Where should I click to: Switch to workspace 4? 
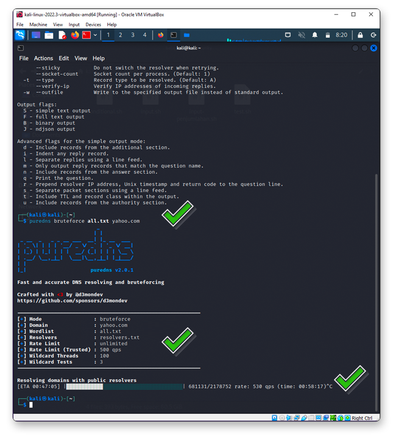pyautogui.click(x=144, y=35)
